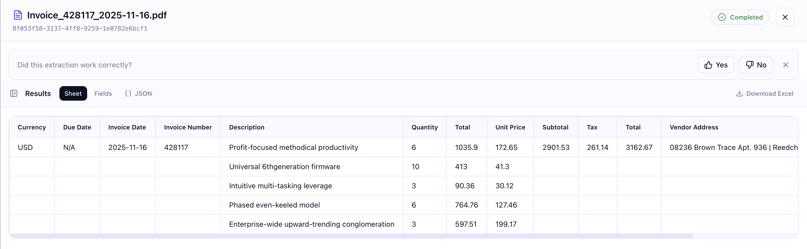This screenshot has height=249, width=807.
Task: Open the JSON view tab
Action: coord(138,93)
